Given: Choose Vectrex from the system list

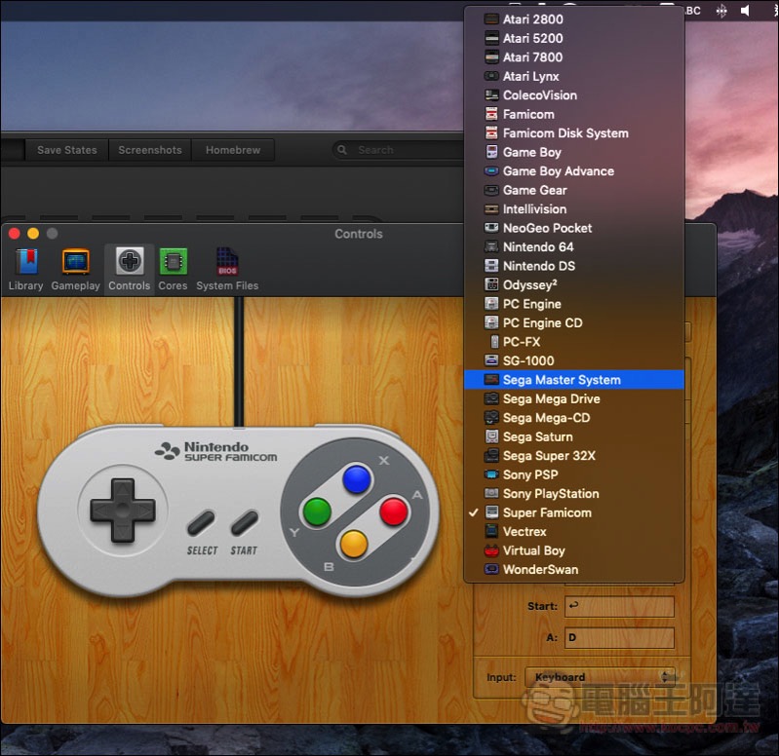Looking at the screenshot, I should click(574, 532).
